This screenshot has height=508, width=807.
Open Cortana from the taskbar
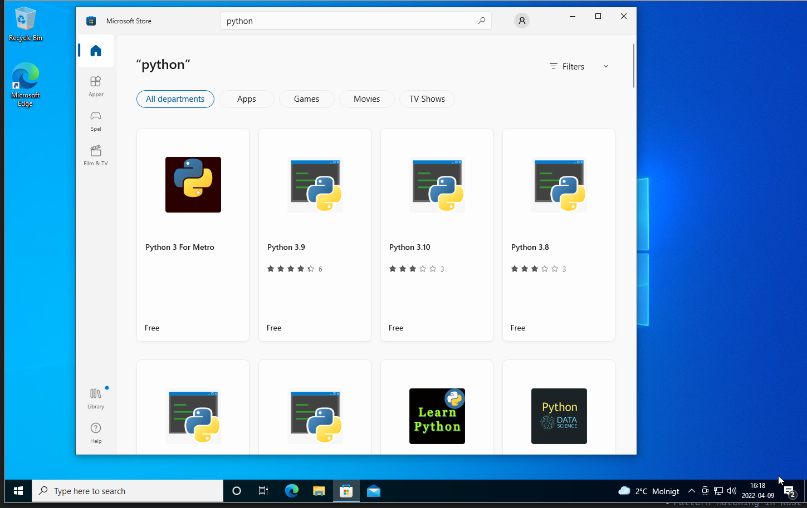(237, 491)
